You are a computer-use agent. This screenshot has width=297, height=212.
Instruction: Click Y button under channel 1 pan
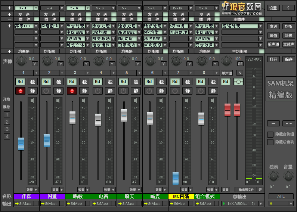click(x=35, y=64)
